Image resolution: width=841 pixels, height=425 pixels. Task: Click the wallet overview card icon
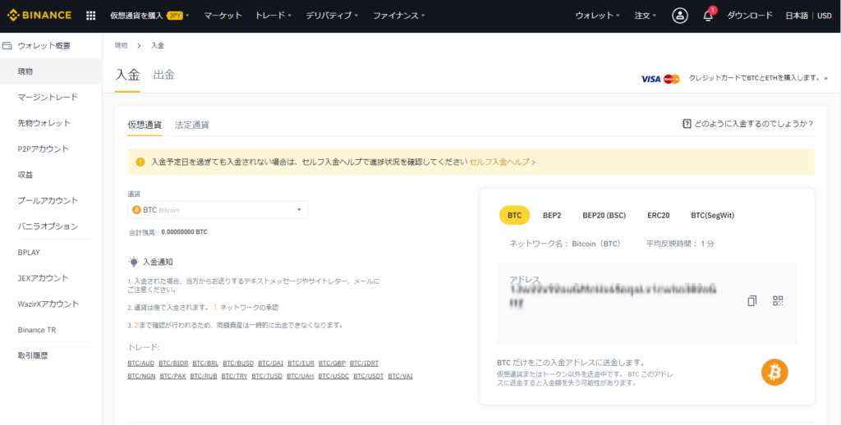pos(7,46)
